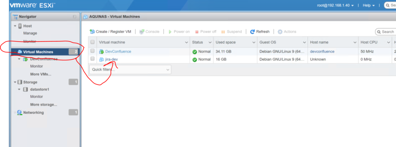Viewport: 396px width, 147px height.
Task: Open Manage under Host
Action: pyautogui.click(x=30, y=33)
